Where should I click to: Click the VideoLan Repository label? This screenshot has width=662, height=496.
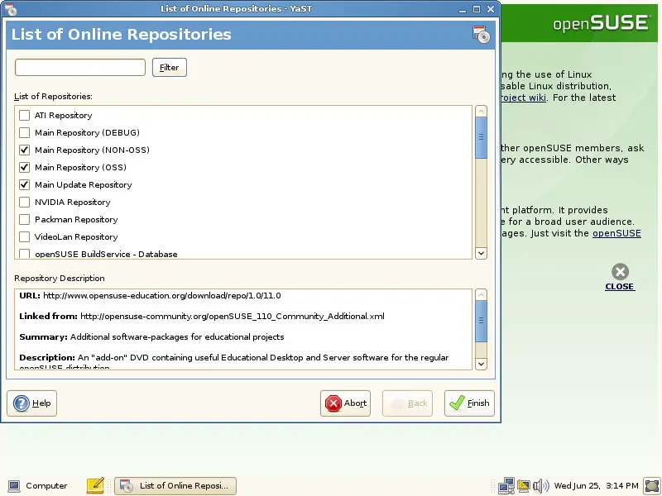pyautogui.click(x=76, y=236)
